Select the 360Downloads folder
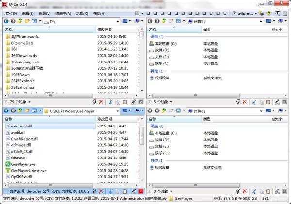This screenshot has height=204, width=291. click(x=24, y=56)
